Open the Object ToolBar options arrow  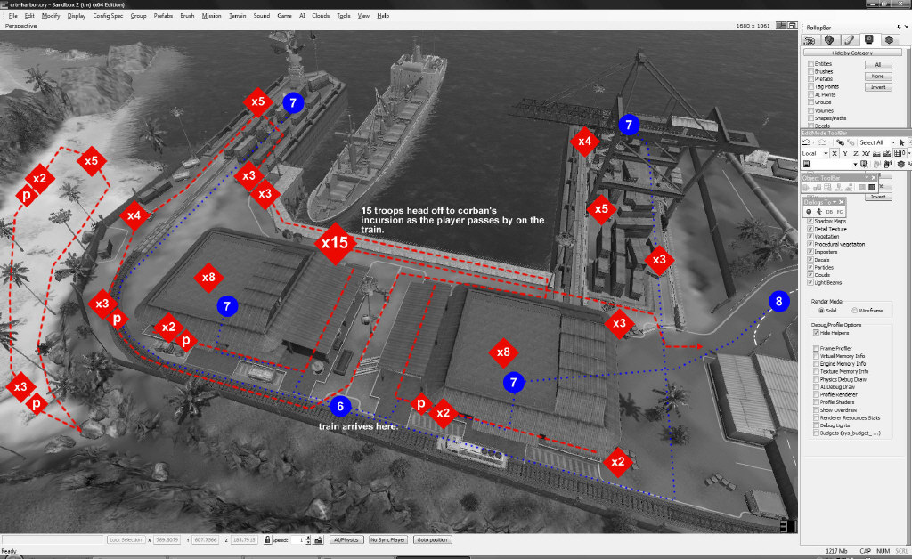pos(867,178)
